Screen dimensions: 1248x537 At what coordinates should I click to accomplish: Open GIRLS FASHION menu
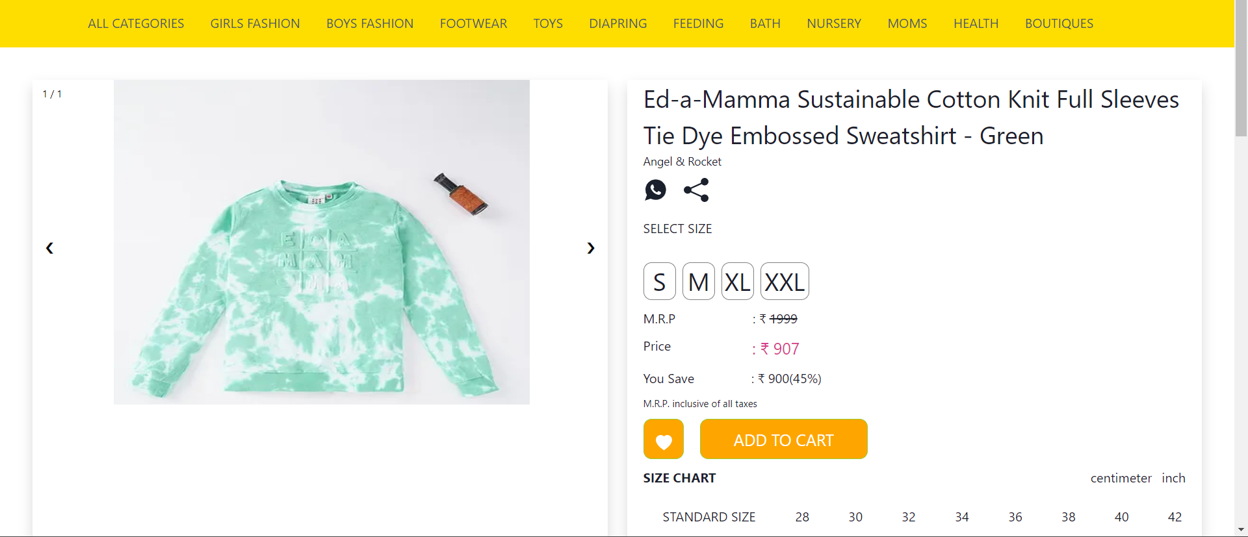coord(255,24)
